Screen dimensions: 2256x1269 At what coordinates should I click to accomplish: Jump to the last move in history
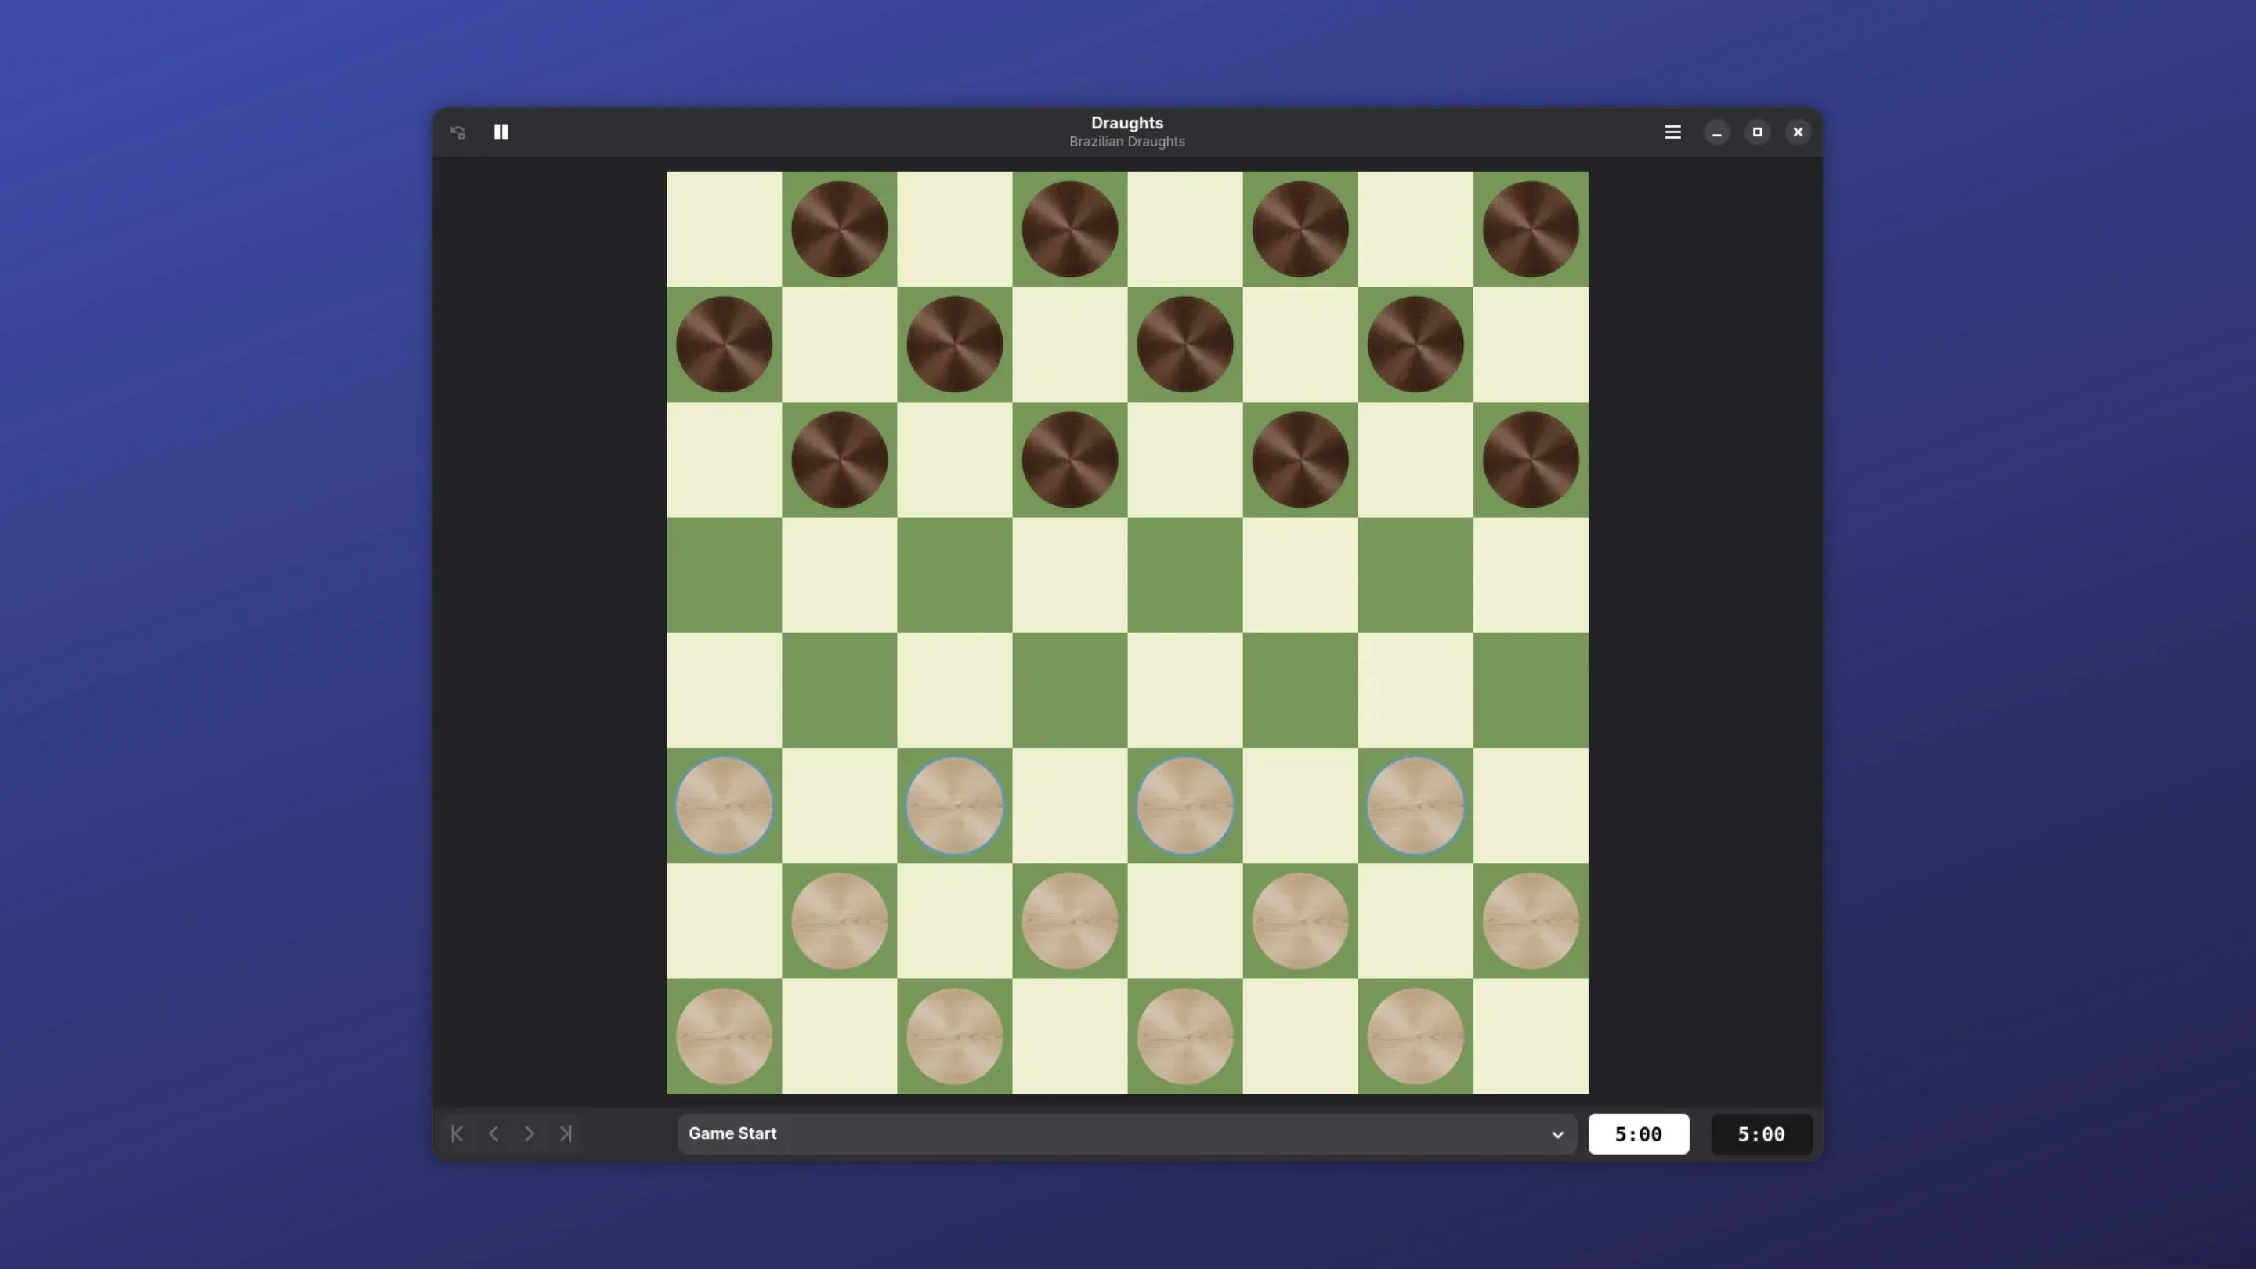pos(566,1133)
